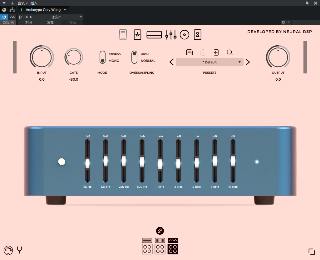Open the plugin settings gear icon
The height and width of the screenshot is (260, 320).
click(x=283, y=22)
